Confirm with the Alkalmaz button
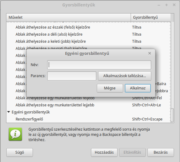180x162 pixels. point(138,88)
